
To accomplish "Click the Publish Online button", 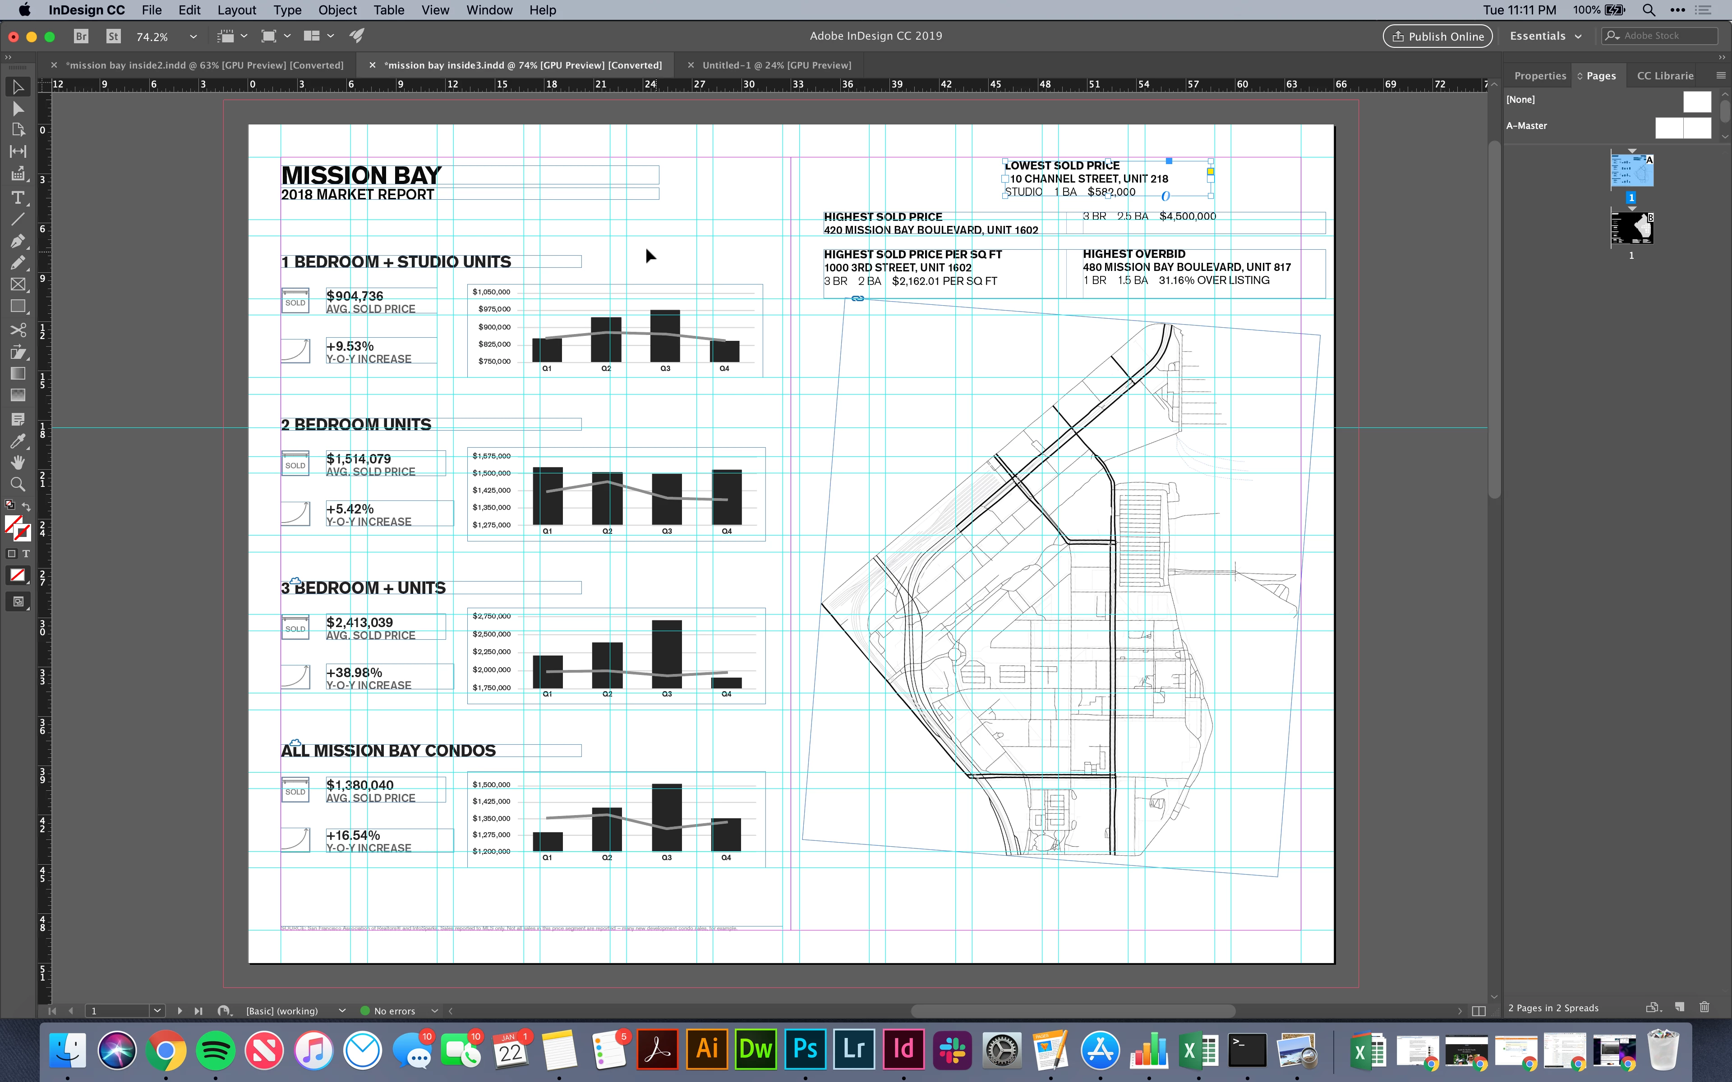I will point(1437,37).
